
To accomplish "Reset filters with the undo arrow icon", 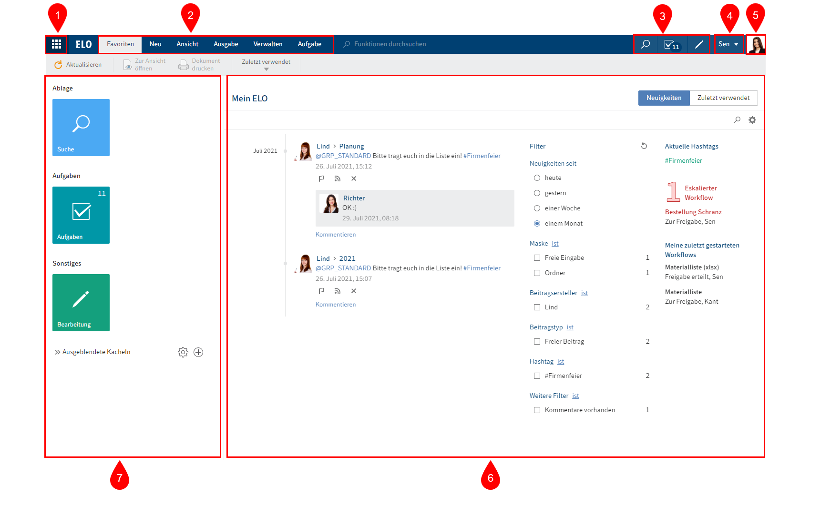I will 644,146.
